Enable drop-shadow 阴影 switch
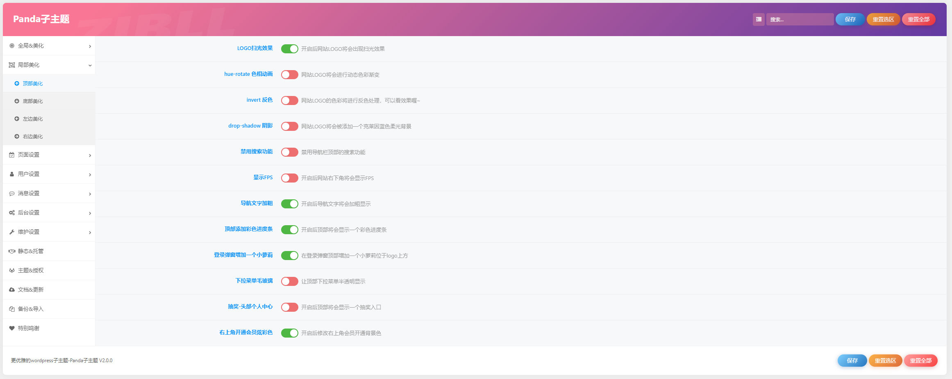The width and height of the screenshot is (952, 379). point(290,126)
